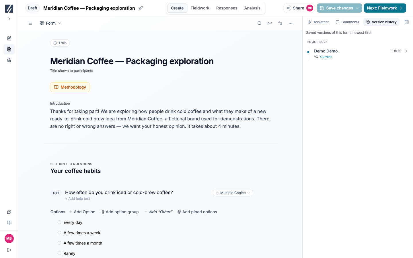
Task: Click Add option group
Action: pos(120,212)
